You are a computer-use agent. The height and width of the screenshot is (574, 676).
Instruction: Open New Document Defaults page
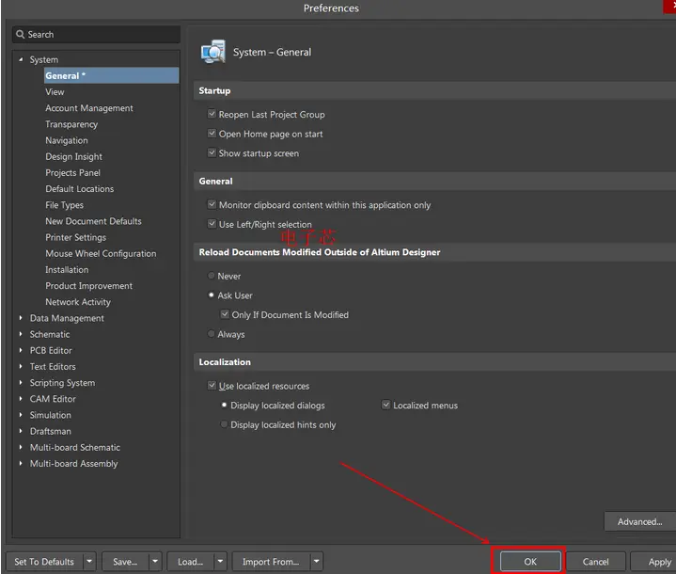[94, 221]
